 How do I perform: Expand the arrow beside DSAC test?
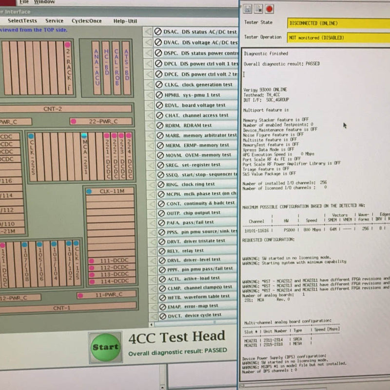pos(148,32)
